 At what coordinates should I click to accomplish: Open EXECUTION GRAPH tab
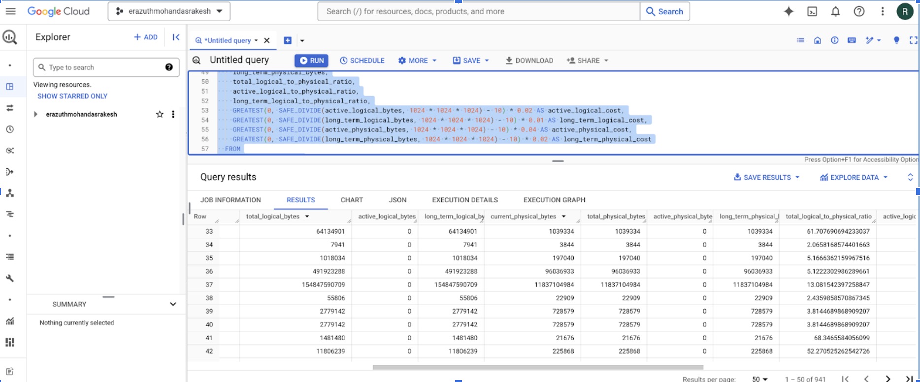(x=555, y=200)
